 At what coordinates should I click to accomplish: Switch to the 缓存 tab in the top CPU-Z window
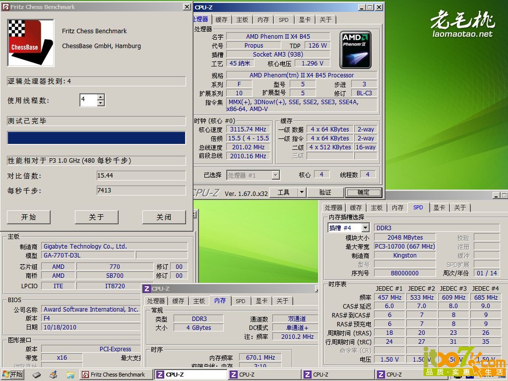tap(222, 20)
